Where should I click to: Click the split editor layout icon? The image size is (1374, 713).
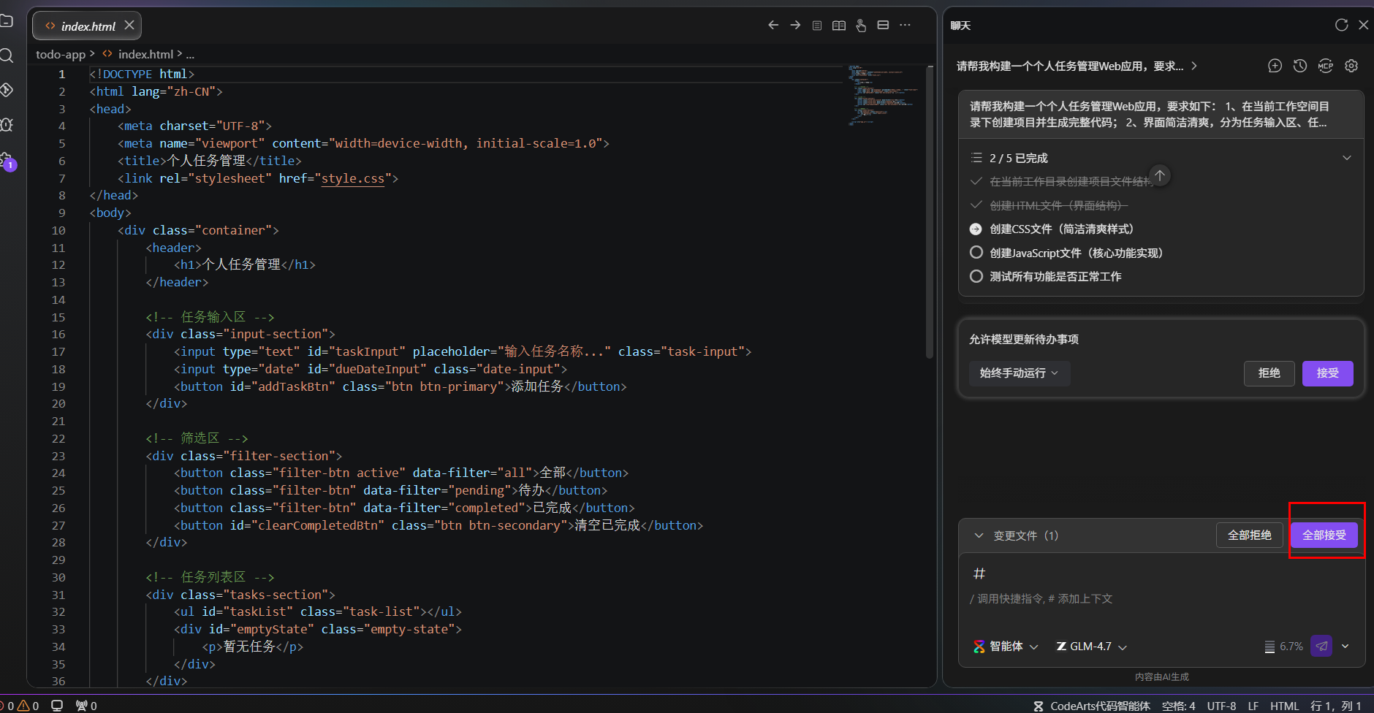point(883,25)
